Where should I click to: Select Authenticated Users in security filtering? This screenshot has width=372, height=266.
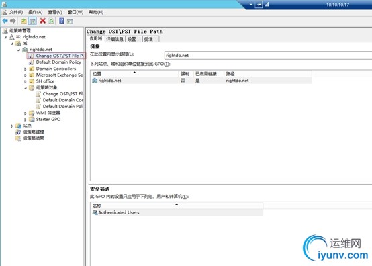tap(177, 212)
